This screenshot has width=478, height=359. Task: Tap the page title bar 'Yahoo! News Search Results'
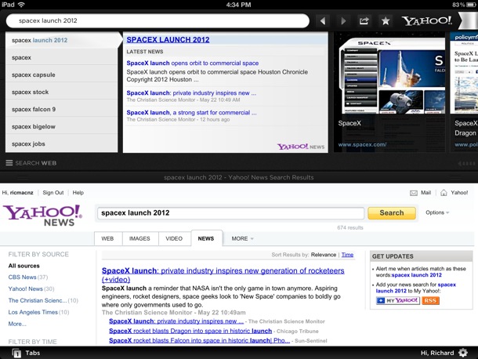tap(239, 177)
